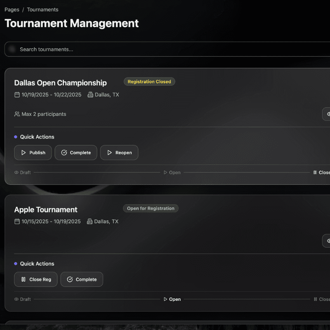The image size is (330, 330).
Task: Mark Apple Tournament as Complete
Action: click(82, 279)
